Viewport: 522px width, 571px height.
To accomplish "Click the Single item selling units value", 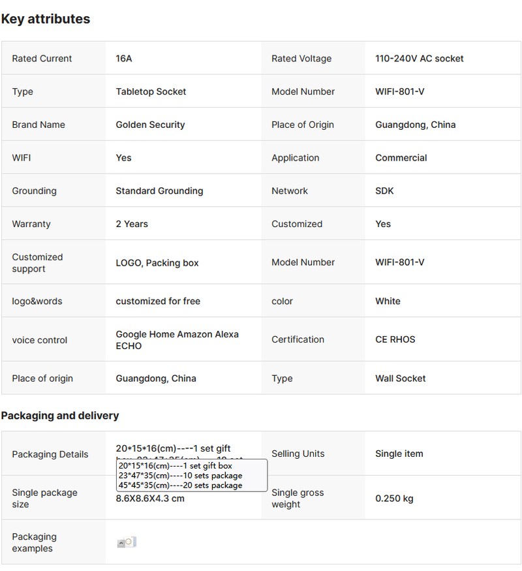I will click(x=399, y=454).
